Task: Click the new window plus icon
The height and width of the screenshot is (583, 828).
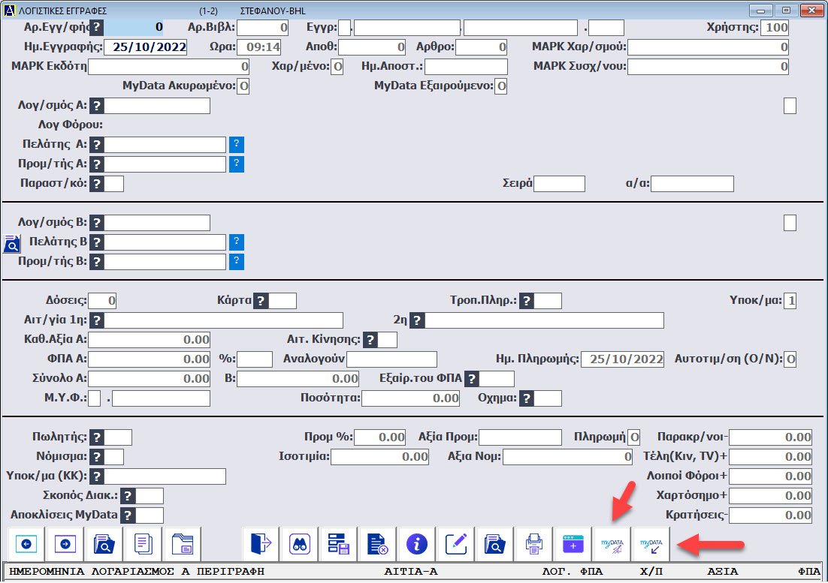Action: tap(573, 543)
